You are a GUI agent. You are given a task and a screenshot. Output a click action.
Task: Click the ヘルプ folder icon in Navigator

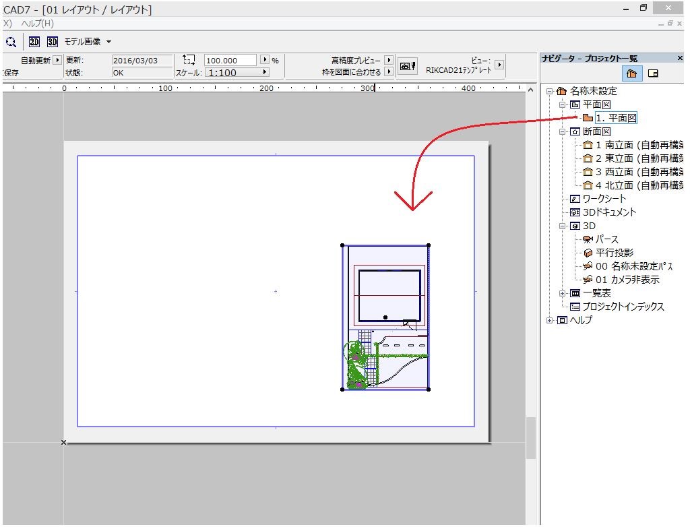(562, 320)
